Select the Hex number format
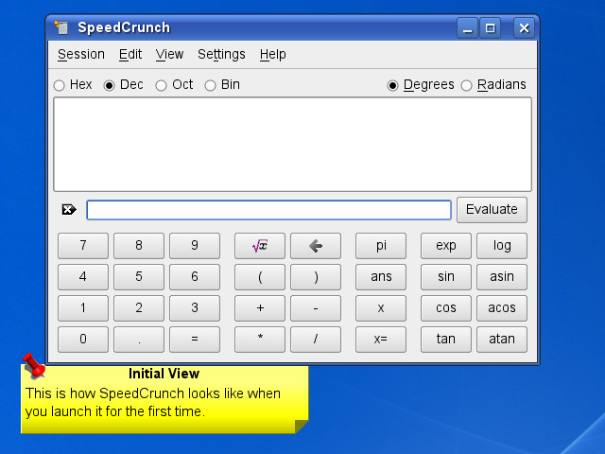The height and width of the screenshot is (454, 605). 73,84
